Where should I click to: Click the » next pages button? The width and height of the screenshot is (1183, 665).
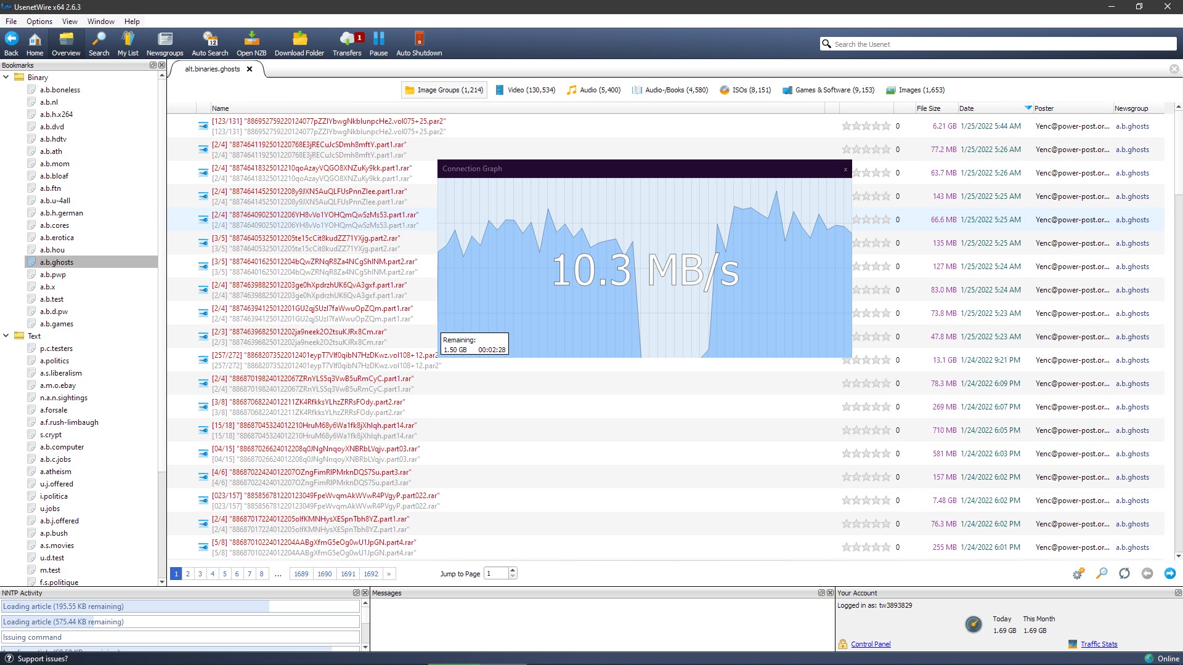click(389, 573)
